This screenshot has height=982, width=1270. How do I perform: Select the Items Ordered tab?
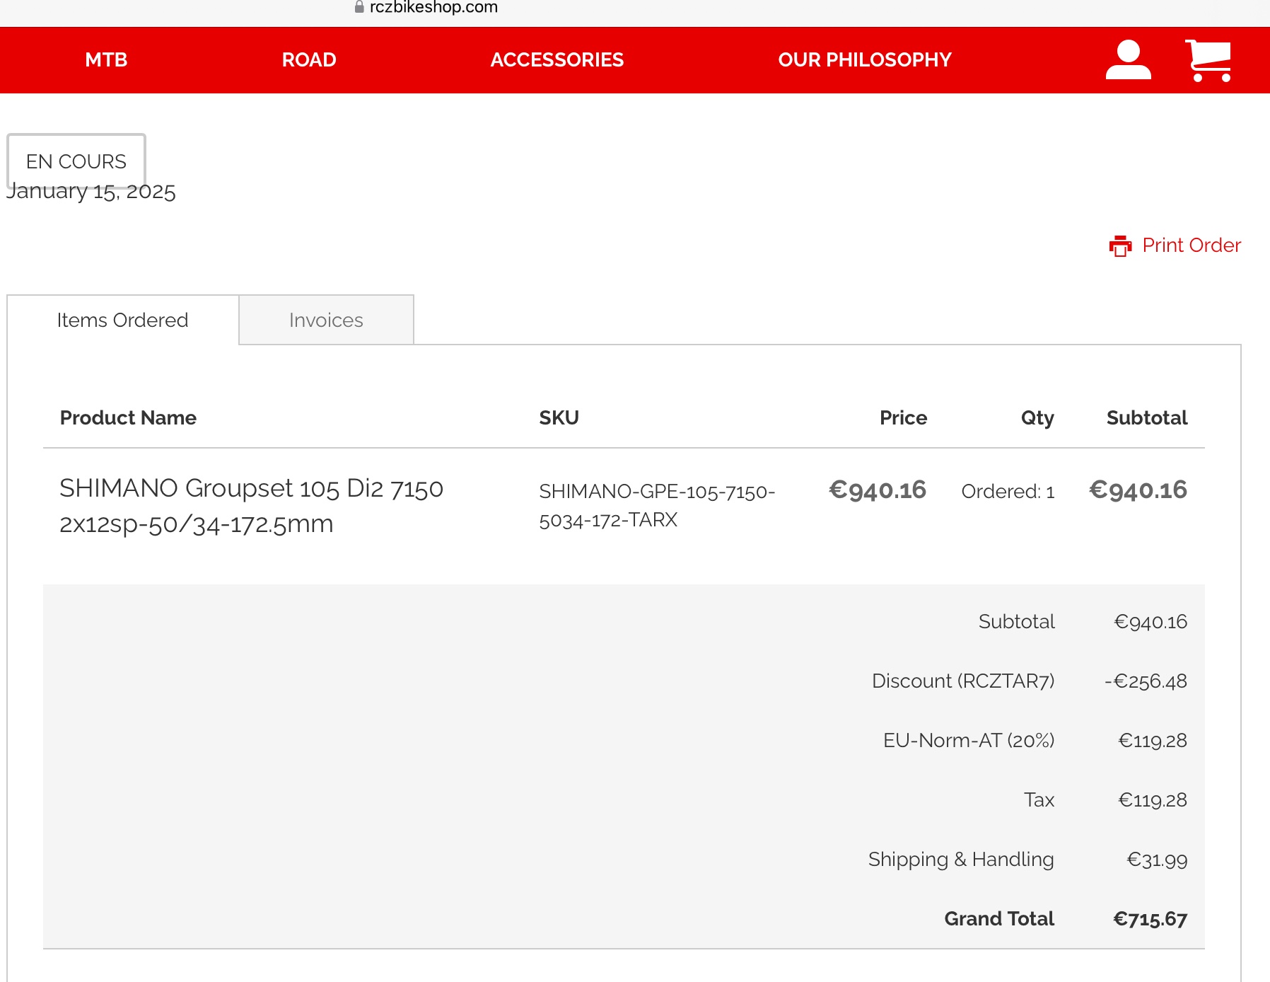[x=122, y=320]
